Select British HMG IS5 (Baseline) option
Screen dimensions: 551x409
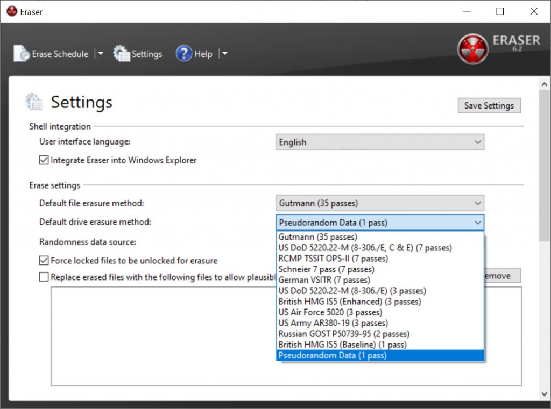point(342,345)
